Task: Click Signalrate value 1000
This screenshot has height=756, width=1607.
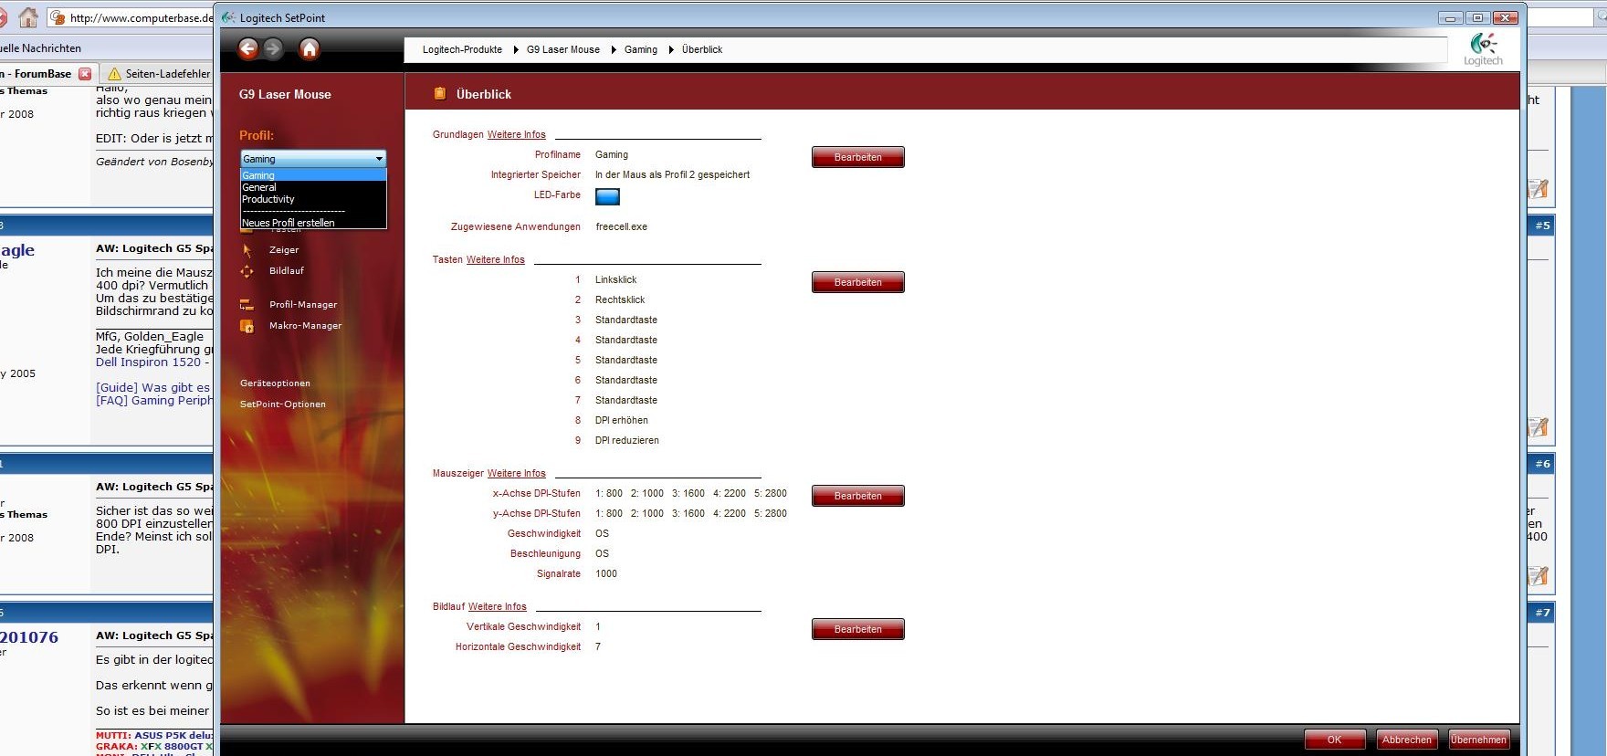Action: click(x=606, y=573)
